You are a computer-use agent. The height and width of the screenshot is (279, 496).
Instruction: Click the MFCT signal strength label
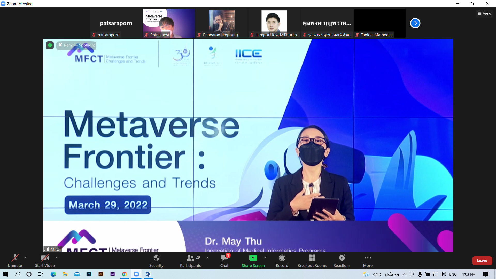(53, 249)
